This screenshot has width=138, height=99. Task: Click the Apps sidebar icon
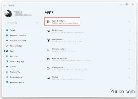[x=7, y=51]
